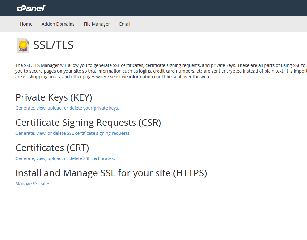Screen dimensions: 307x240
Task: Click the trademark symbol beside the cPanel logo
Action: [x=46, y=5]
